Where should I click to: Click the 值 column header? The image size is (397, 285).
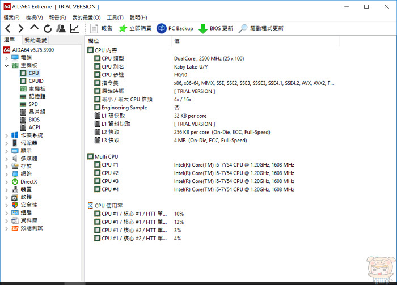click(x=255, y=41)
